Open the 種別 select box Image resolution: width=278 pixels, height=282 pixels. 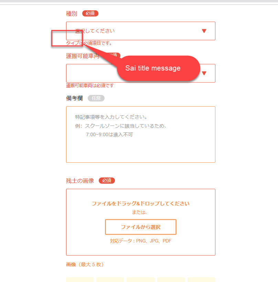(140, 31)
